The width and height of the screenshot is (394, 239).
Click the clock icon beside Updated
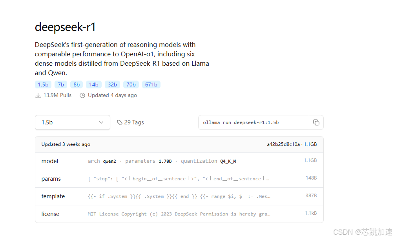82,95
